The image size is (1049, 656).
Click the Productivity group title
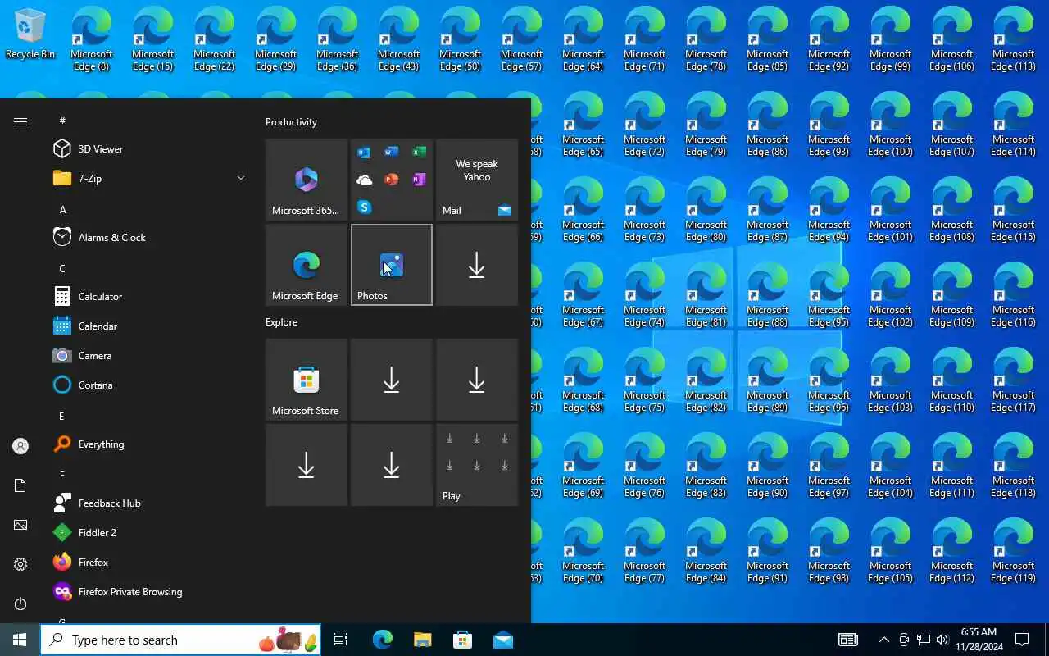coord(291,122)
